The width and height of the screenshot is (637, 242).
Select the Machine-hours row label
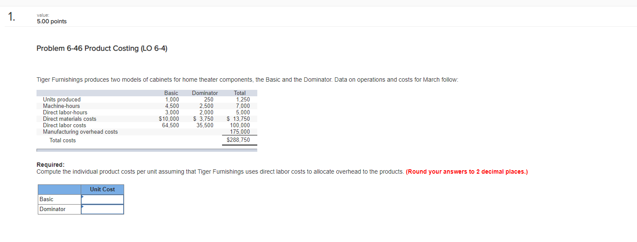click(x=61, y=106)
